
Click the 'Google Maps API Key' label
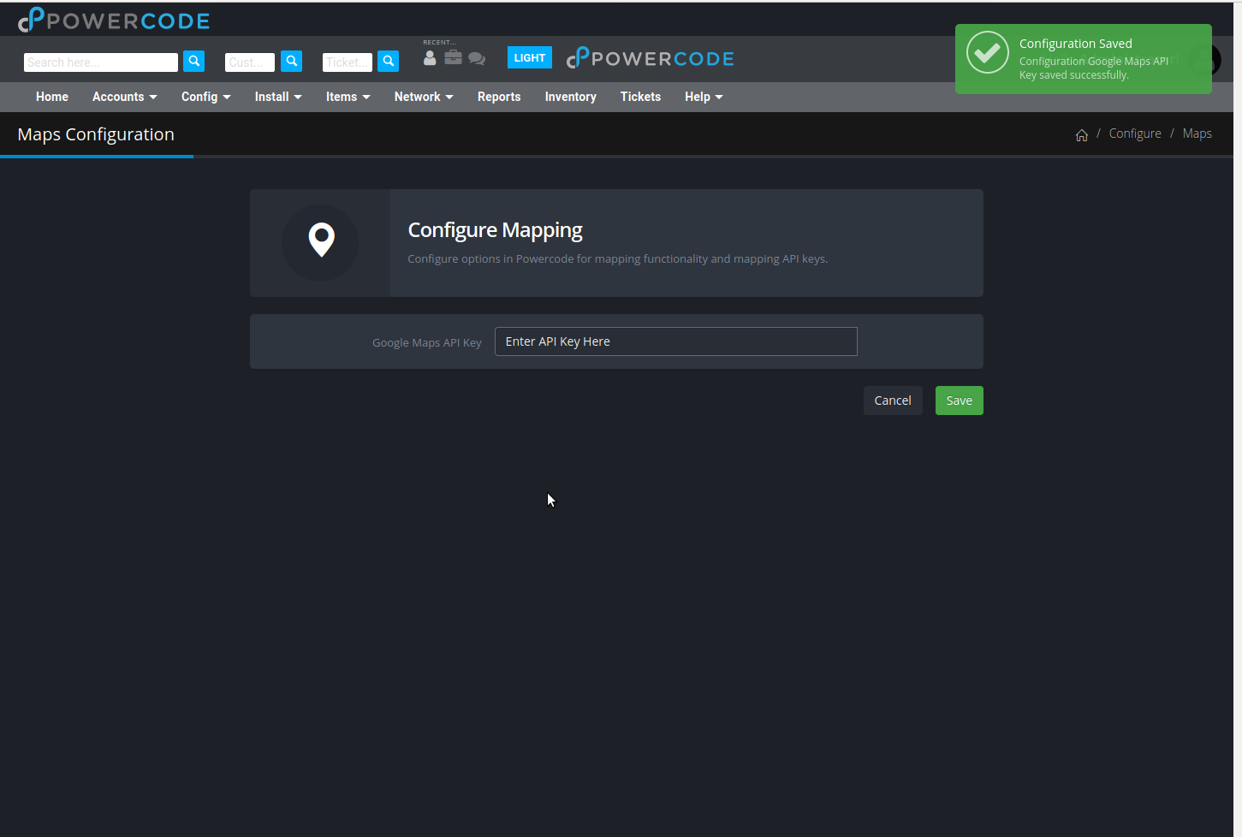click(427, 342)
